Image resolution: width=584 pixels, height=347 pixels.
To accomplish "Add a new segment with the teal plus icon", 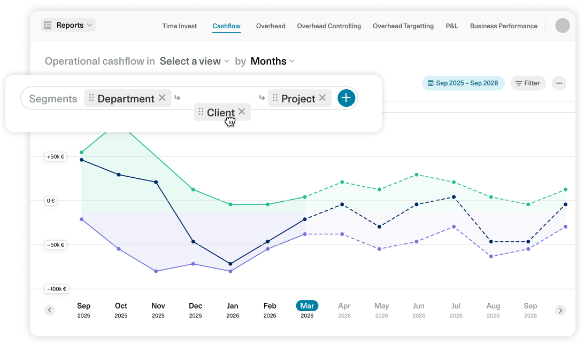I will [x=346, y=98].
